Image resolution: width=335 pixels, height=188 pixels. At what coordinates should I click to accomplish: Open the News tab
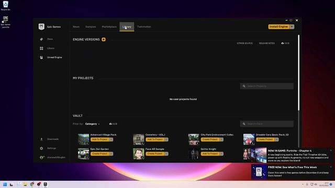[76, 27]
